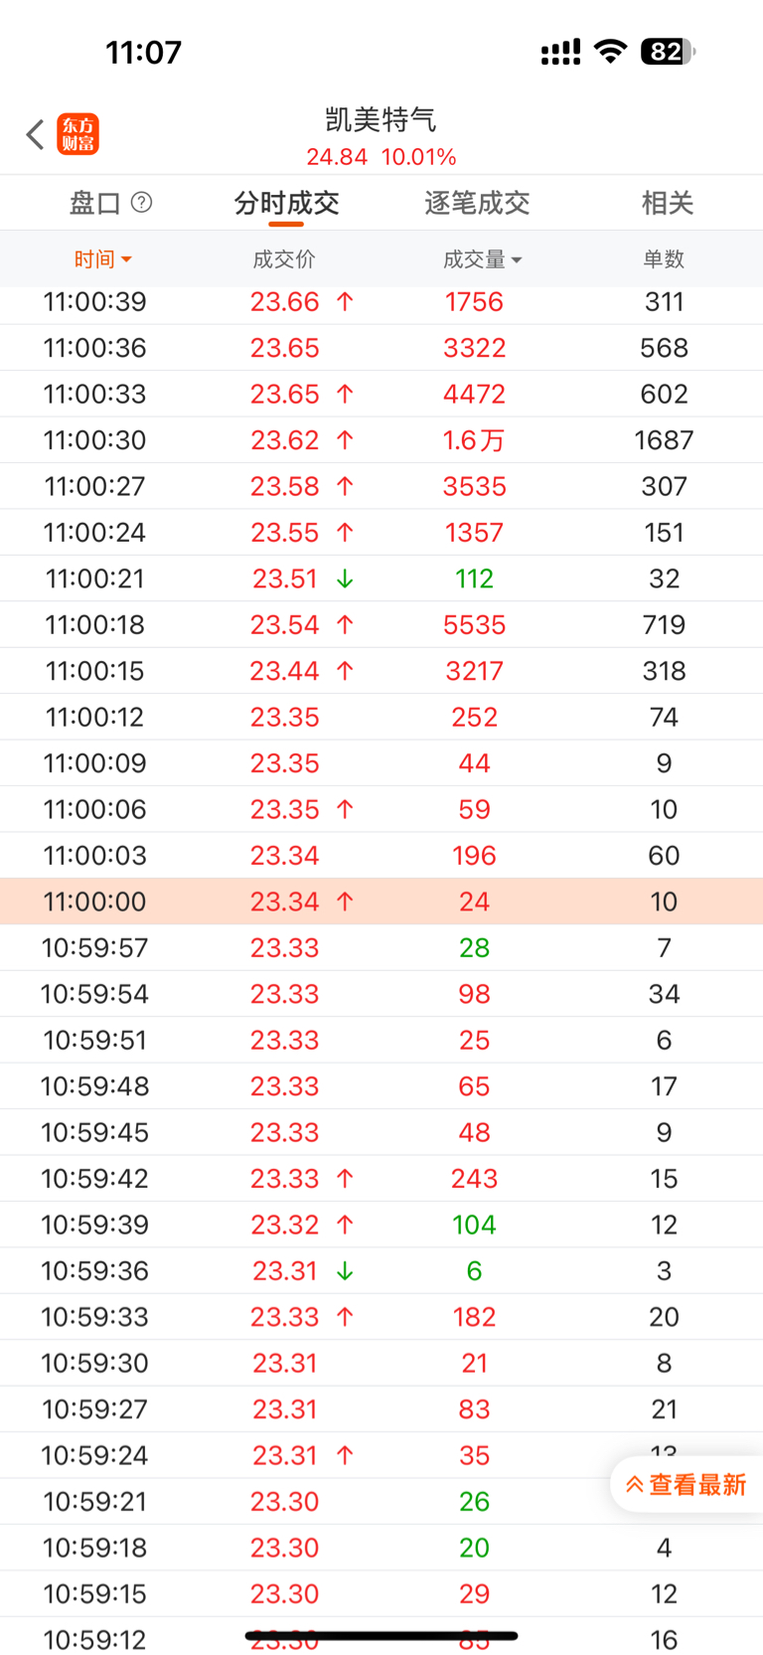Open the 盘口 tab
Viewport: 763px width, 1655px height.
95,203
